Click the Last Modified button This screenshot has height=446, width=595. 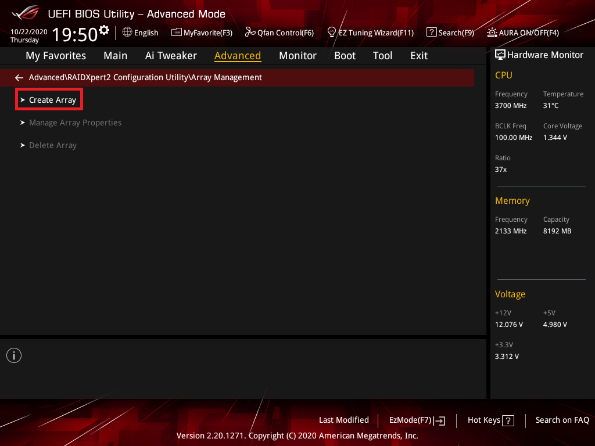click(x=343, y=420)
